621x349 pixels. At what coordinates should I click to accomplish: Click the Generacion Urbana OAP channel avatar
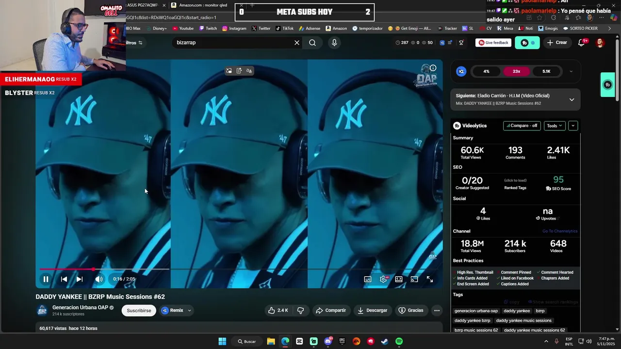[42, 310]
